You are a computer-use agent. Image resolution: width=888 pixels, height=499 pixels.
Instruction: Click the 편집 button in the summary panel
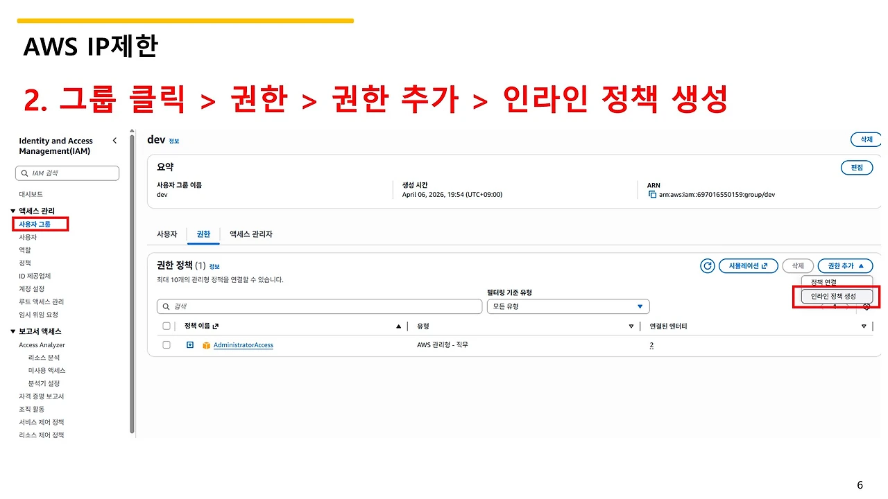click(856, 167)
